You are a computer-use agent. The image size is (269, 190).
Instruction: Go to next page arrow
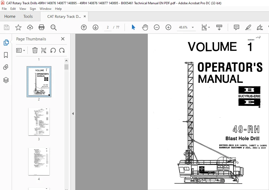(95, 27)
